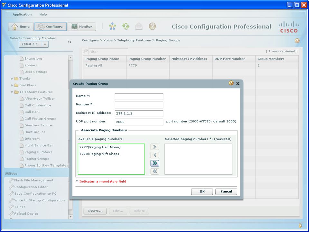Open Write to Startup Configuration utility
This screenshot has height=232, width=309.
coord(37,200)
